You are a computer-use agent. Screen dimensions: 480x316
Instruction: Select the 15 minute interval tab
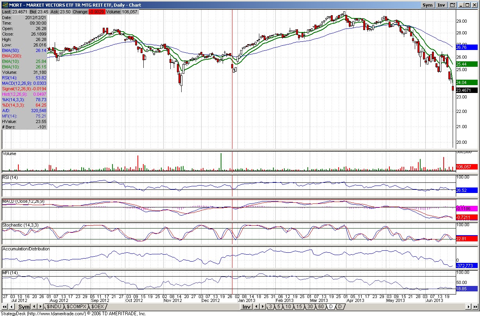pos(299,307)
